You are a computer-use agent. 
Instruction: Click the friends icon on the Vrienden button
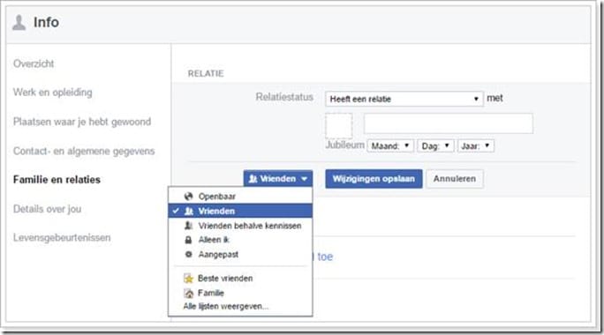(253, 179)
